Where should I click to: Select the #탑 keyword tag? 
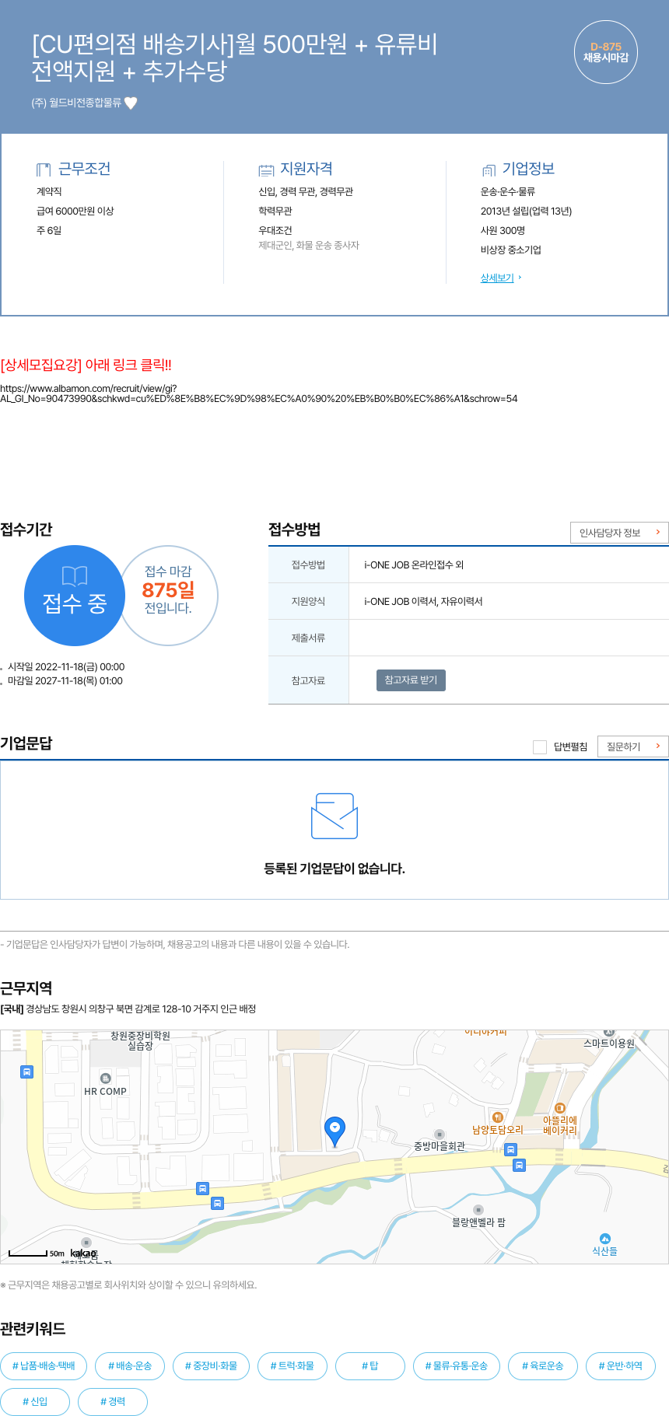click(370, 1365)
